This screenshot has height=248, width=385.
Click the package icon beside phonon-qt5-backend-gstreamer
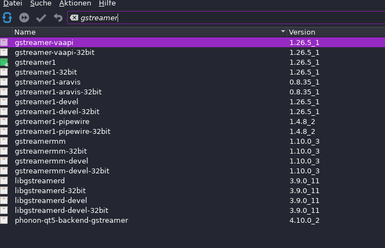pos(4,220)
